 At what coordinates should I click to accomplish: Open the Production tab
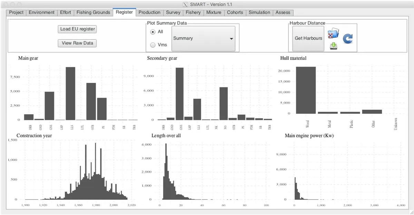[x=149, y=12]
